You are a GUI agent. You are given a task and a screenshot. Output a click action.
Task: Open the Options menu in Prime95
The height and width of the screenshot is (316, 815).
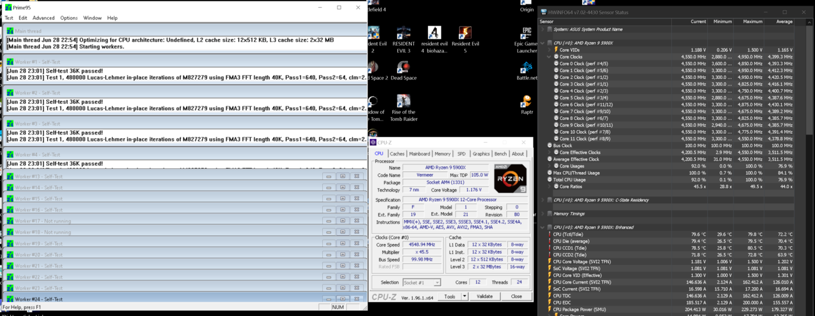(x=69, y=18)
